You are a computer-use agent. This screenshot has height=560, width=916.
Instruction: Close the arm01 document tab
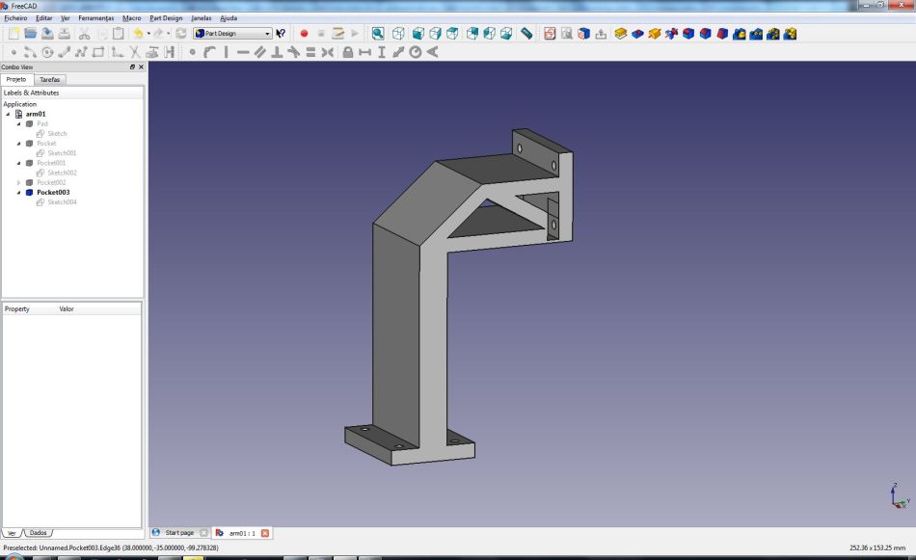(x=265, y=533)
